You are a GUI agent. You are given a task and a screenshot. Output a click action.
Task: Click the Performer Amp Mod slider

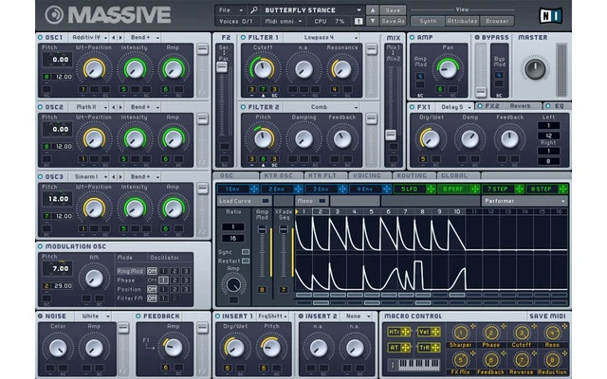point(262,229)
